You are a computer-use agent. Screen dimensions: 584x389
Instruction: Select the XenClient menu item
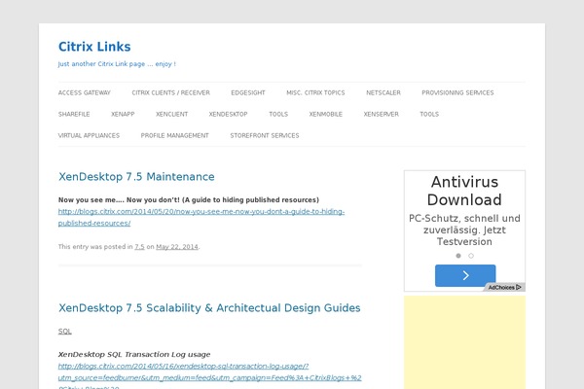click(171, 115)
